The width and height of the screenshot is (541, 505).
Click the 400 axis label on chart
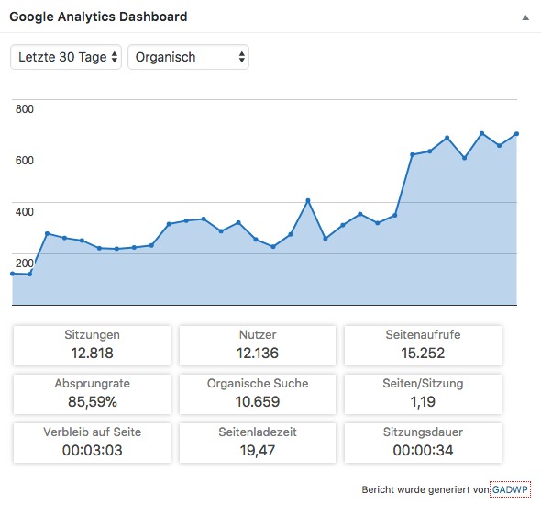(x=25, y=212)
